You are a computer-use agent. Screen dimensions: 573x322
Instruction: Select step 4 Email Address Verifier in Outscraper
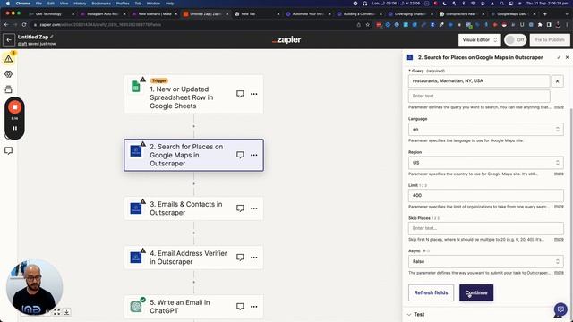tap(193, 258)
